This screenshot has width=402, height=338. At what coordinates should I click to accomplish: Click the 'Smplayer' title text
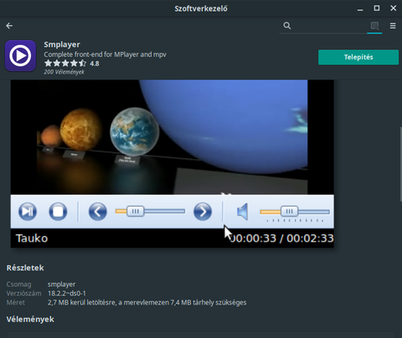pos(62,44)
